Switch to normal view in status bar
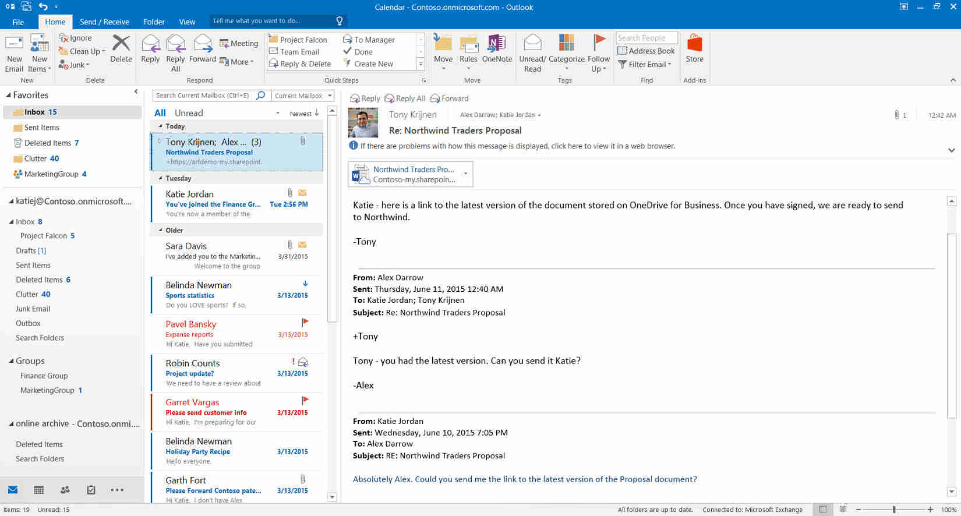This screenshot has height=516, width=961. [822, 509]
